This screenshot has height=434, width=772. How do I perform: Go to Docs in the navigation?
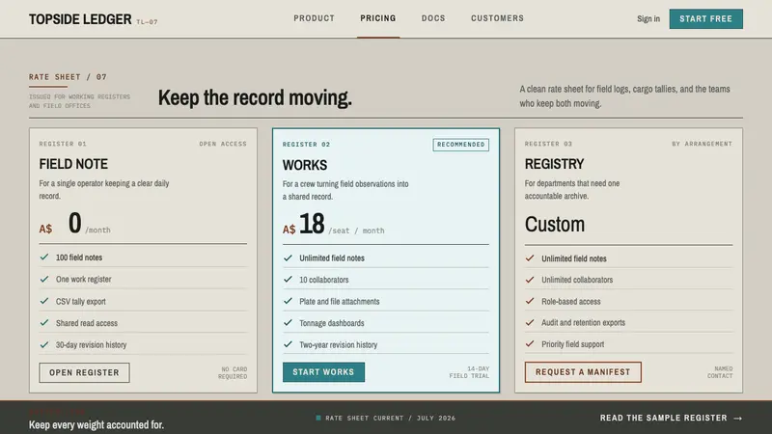433,18
